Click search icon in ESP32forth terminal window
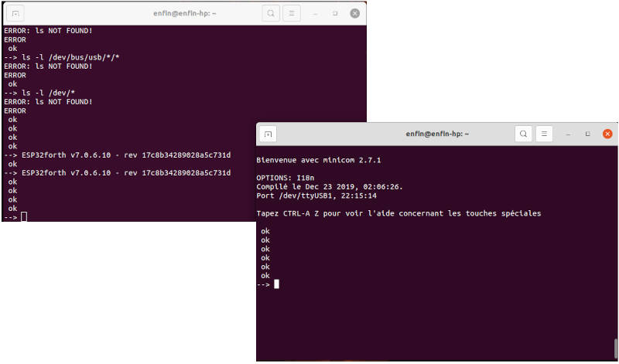 coord(270,13)
